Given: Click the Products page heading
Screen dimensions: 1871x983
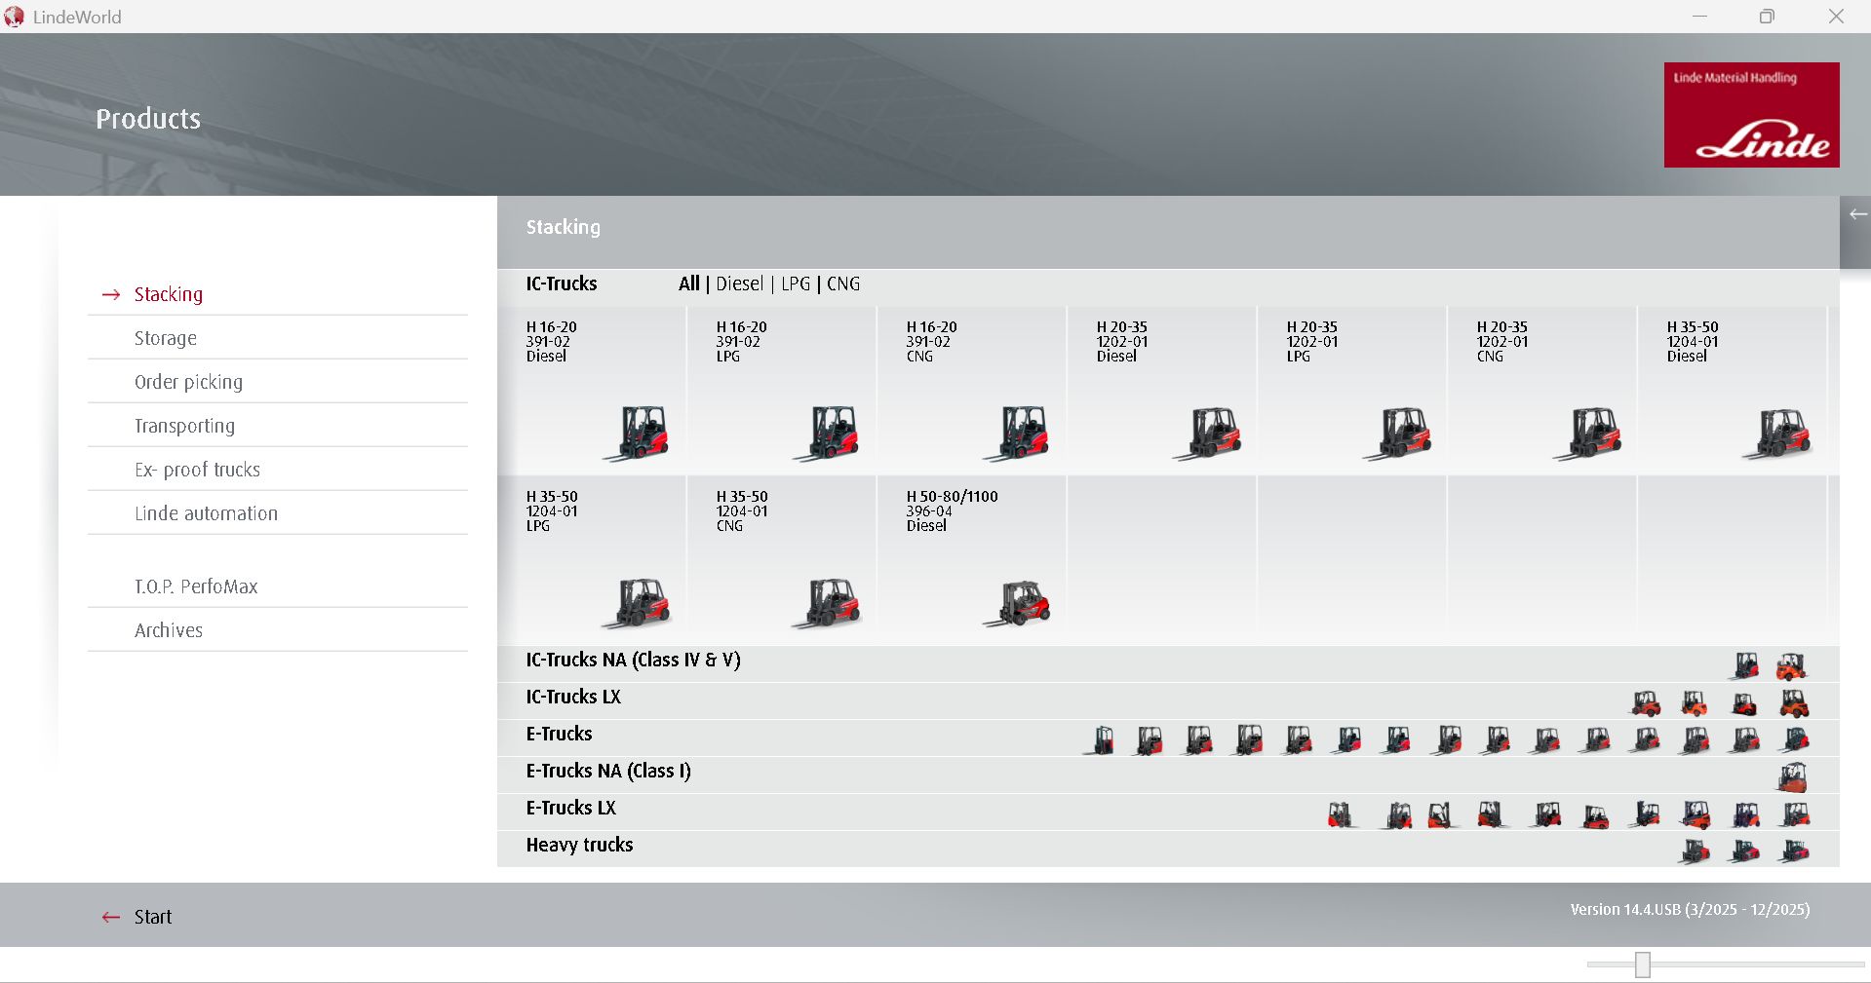Looking at the screenshot, I should [x=148, y=119].
